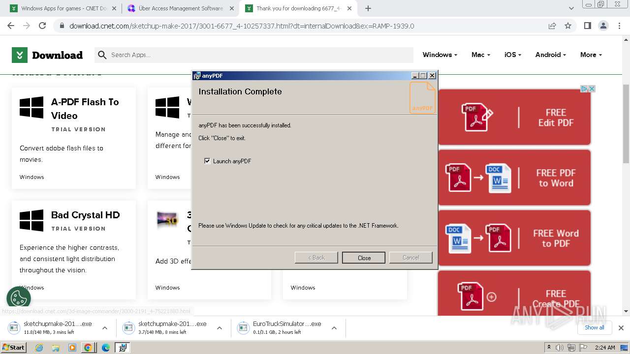This screenshot has height=354, width=630.
Task: Expand the tab search chevron
Action: tap(571, 8)
